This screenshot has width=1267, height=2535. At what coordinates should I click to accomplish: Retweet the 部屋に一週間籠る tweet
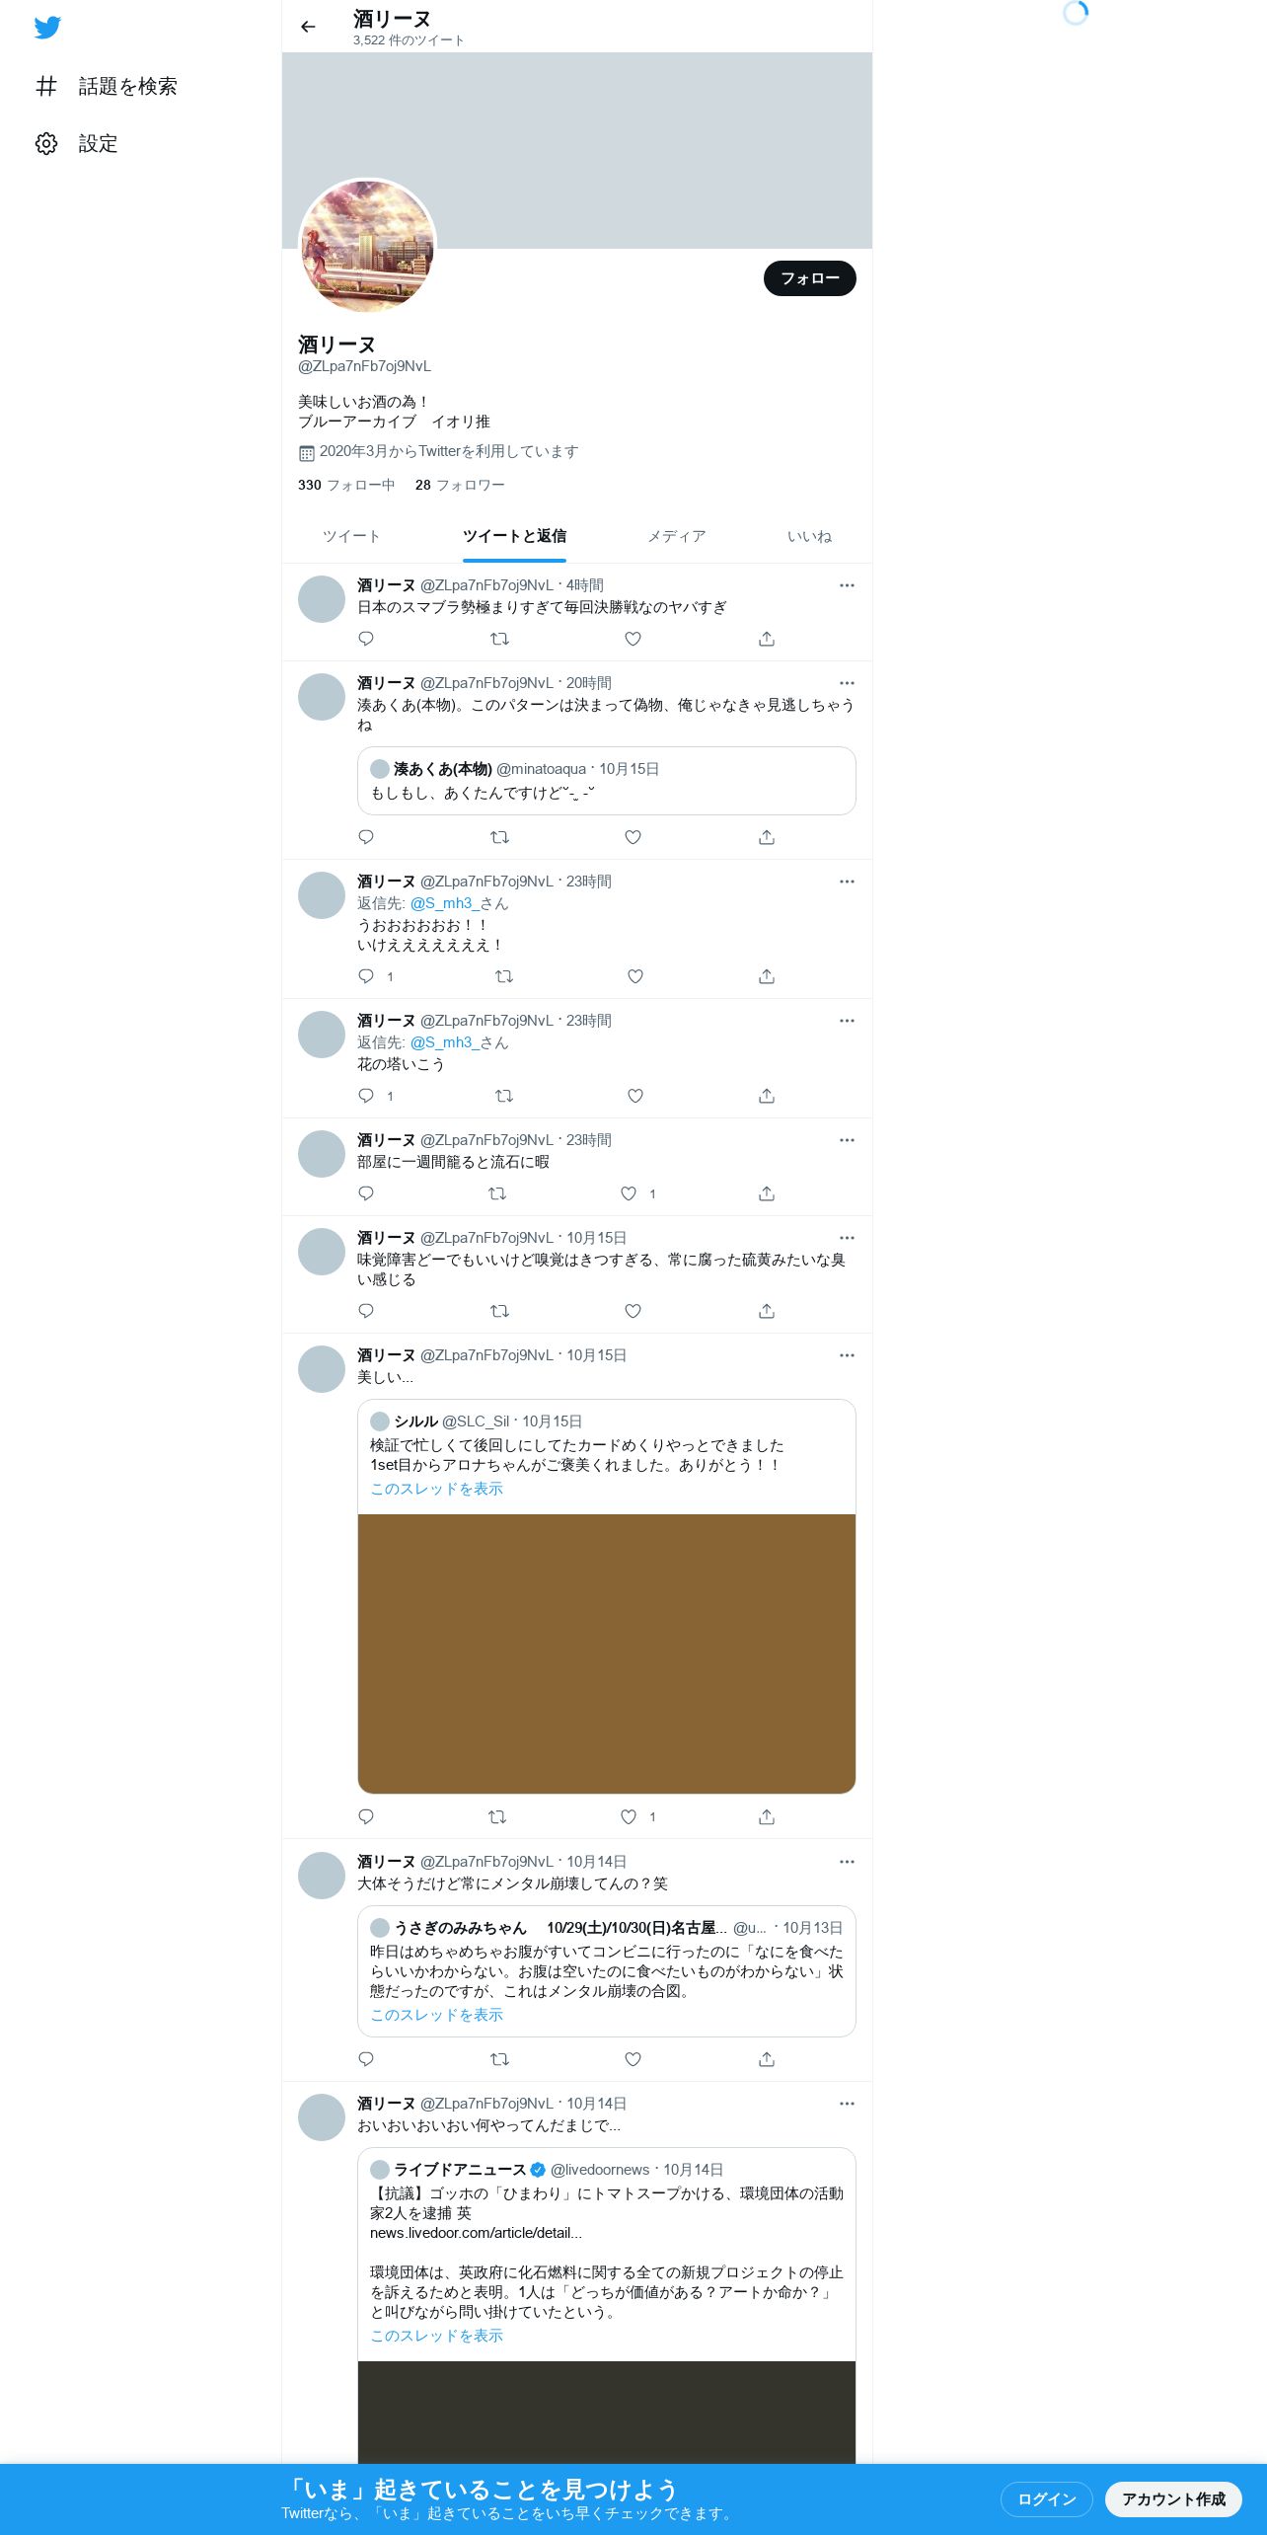tap(497, 1193)
